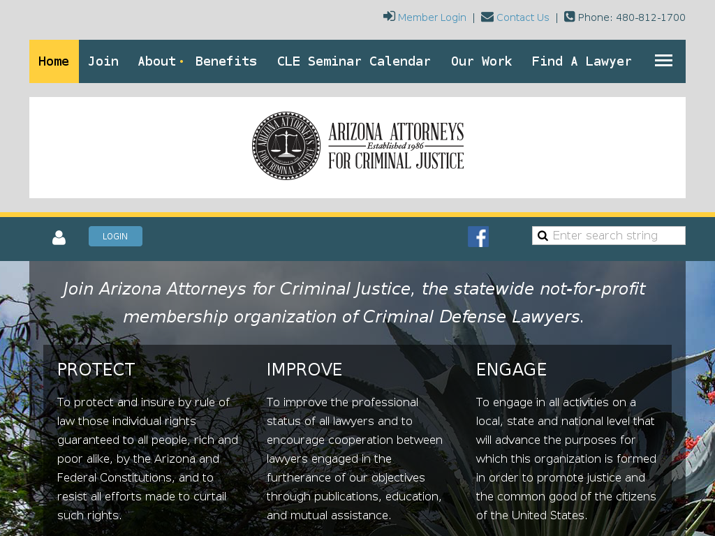Click the PROTECT heading
The image size is (715, 536).
pos(96,370)
